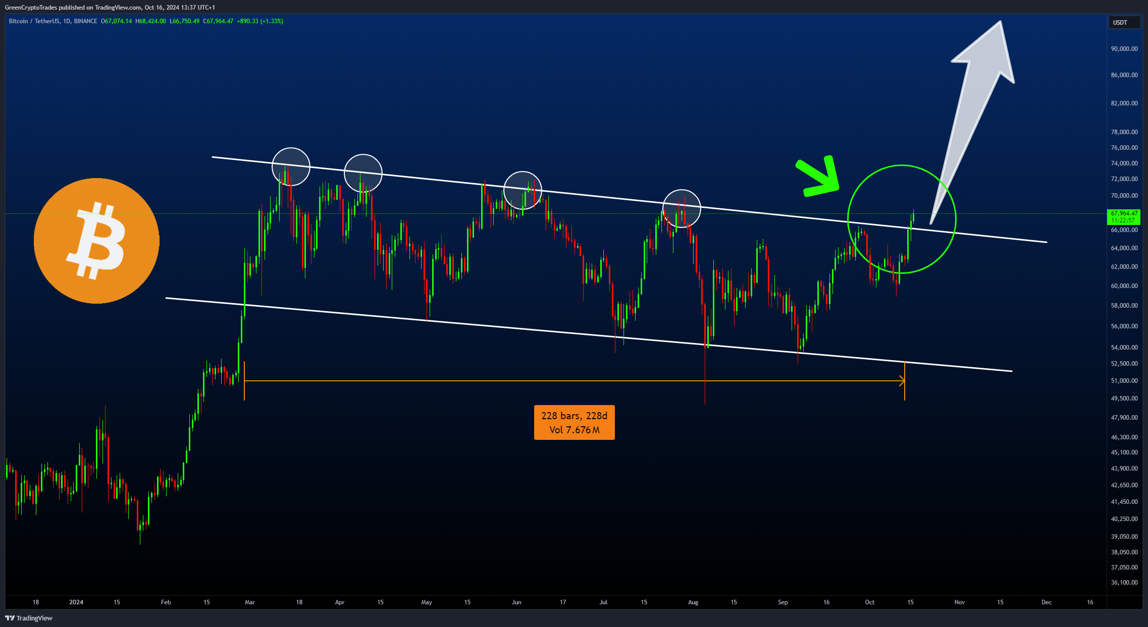Click the Jul label on the time axis
1148x627 pixels.
pyautogui.click(x=603, y=602)
